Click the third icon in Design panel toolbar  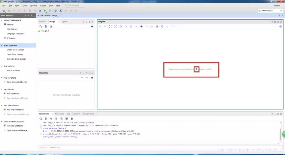pos(51,26)
